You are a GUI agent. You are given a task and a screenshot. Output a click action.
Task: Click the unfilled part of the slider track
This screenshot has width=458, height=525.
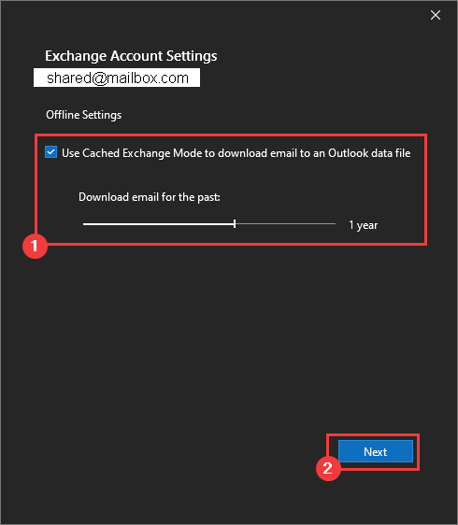pyautogui.click(x=286, y=223)
